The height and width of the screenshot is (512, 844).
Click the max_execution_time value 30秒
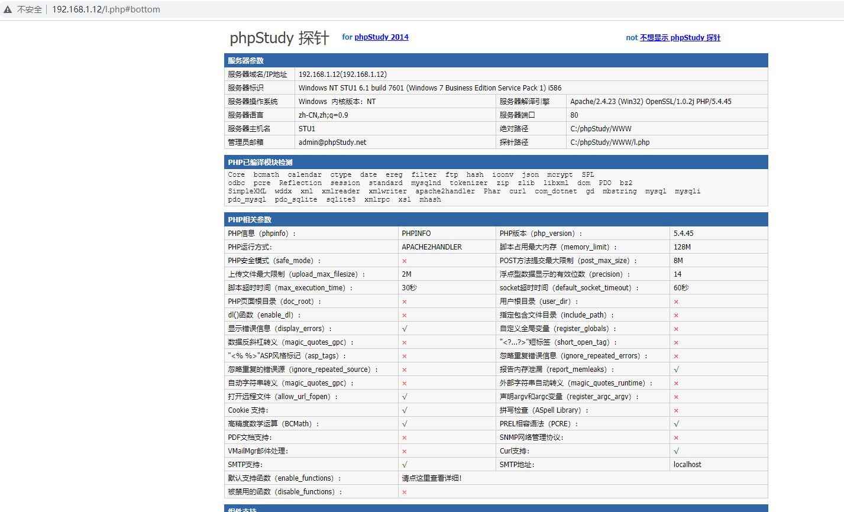pyautogui.click(x=409, y=288)
